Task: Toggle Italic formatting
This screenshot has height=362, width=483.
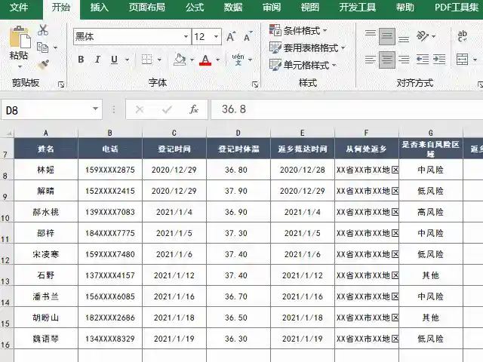Action: point(97,60)
